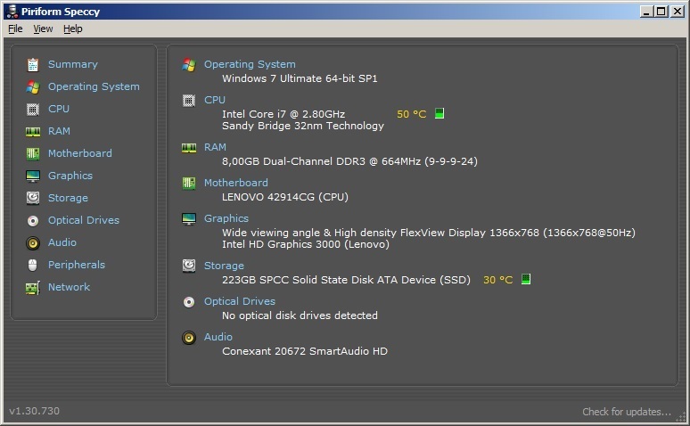The height and width of the screenshot is (426, 690).
Task: Click the Audio heading link in summary
Action: (x=218, y=337)
